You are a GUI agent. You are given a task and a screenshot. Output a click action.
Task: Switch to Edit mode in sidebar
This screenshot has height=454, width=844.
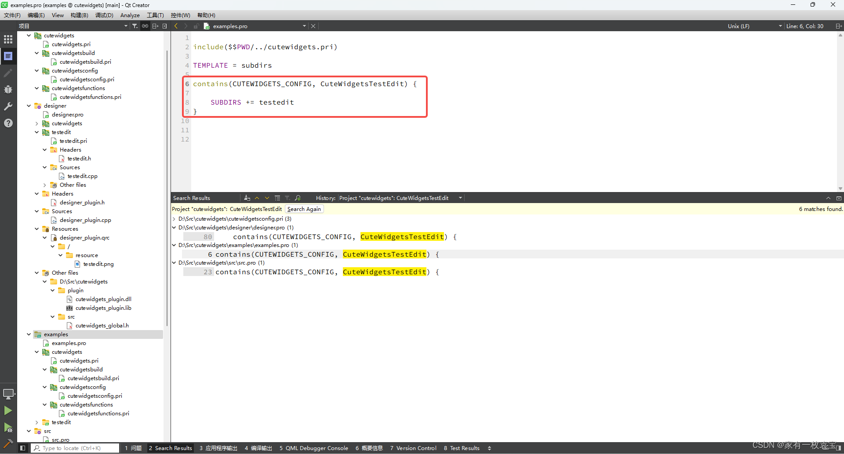(x=8, y=56)
